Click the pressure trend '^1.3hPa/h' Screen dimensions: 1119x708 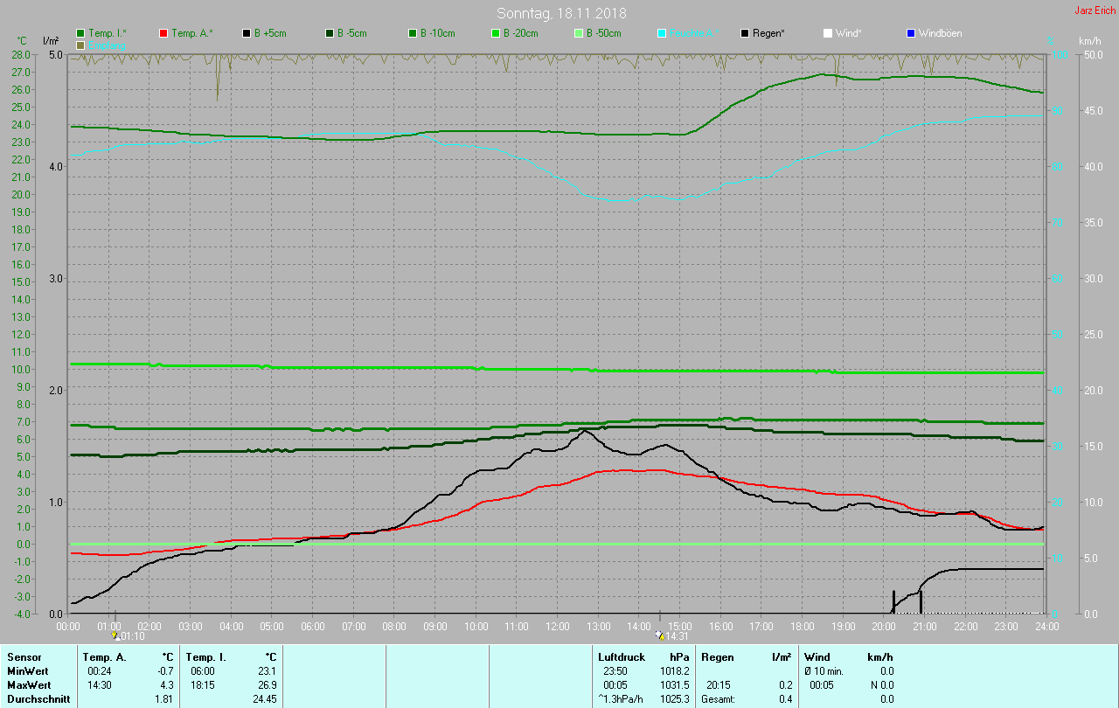(622, 698)
